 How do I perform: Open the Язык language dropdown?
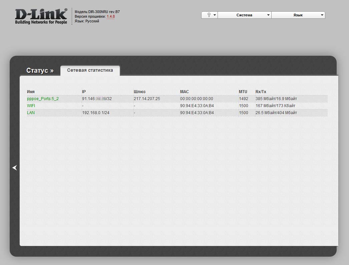click(x=298, y=15)
